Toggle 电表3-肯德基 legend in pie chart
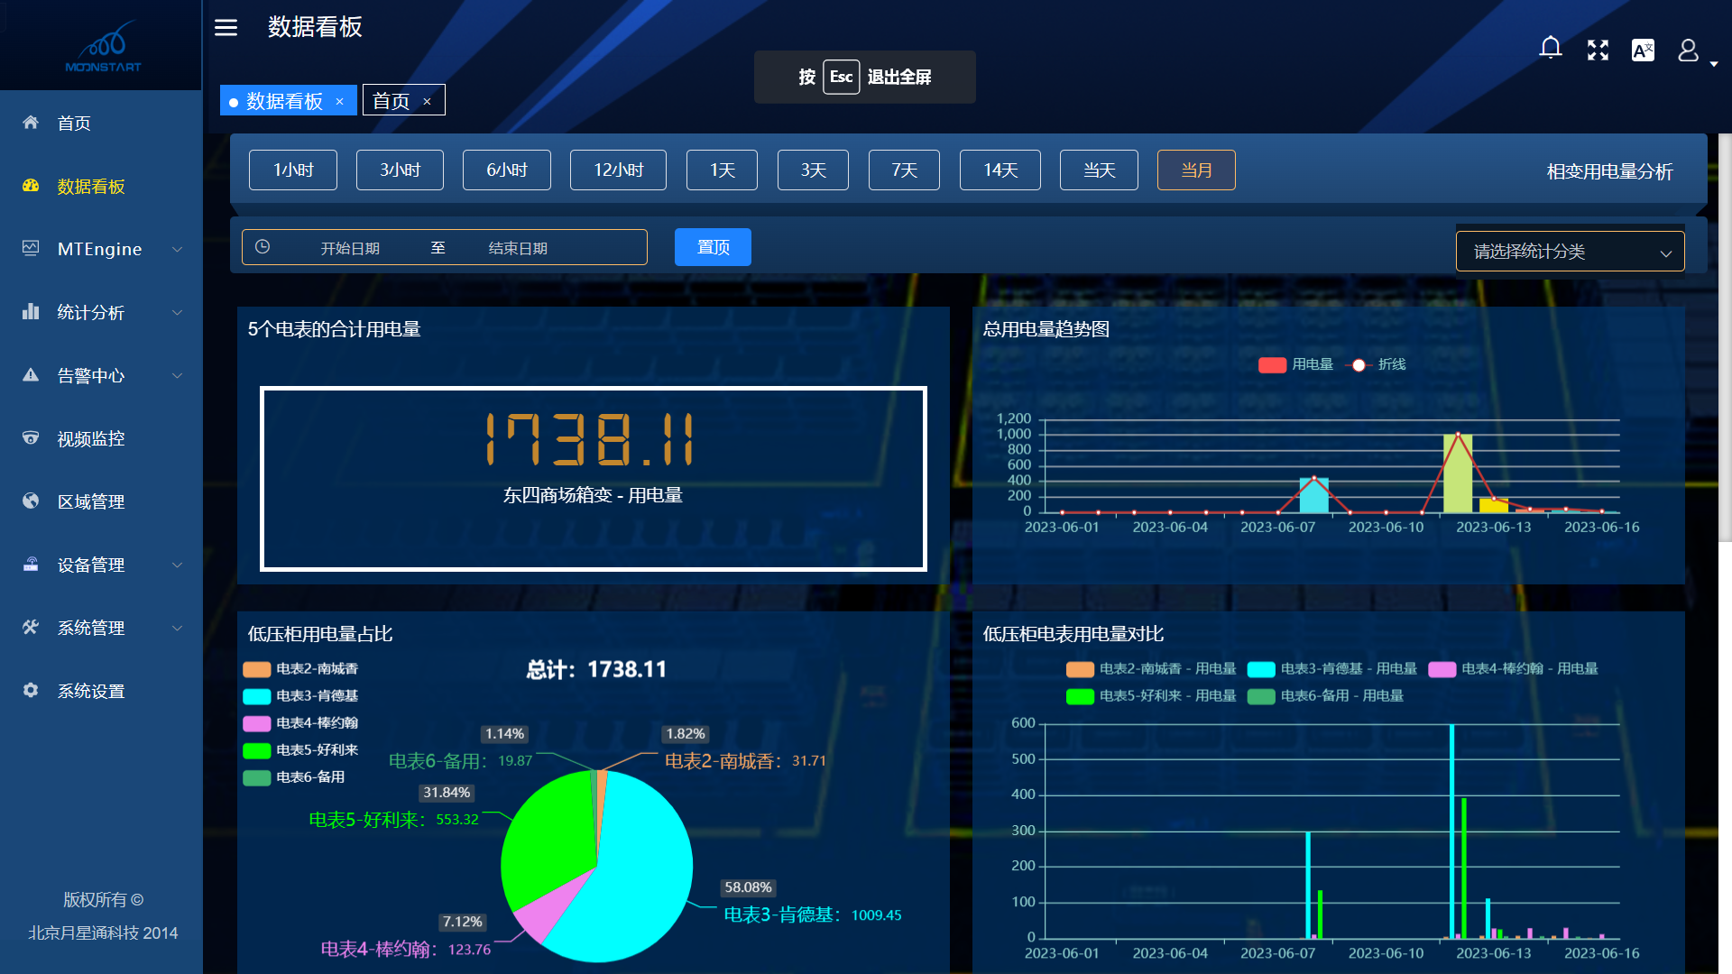1732x974 pixels. pyautogui.click(x=301, y=696)
